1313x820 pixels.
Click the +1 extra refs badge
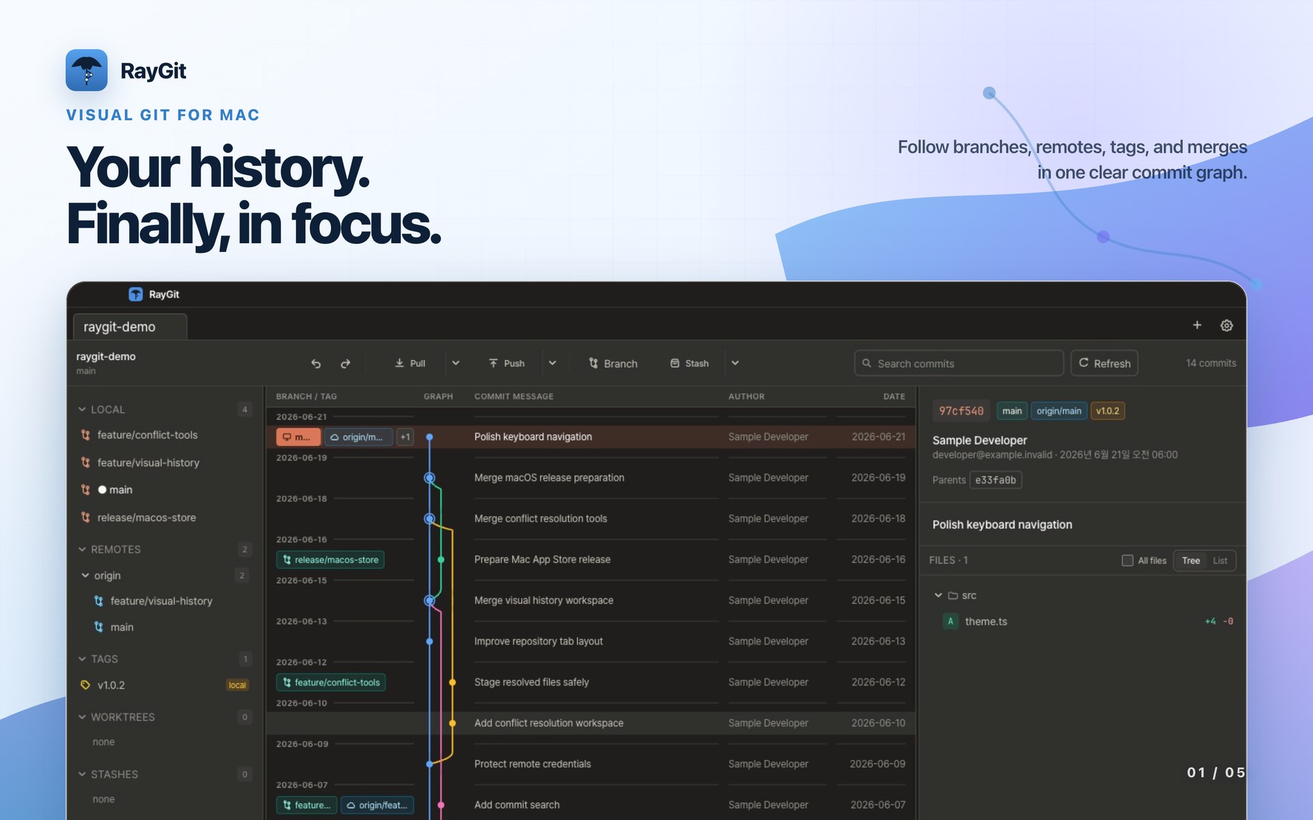coord(406,437)
